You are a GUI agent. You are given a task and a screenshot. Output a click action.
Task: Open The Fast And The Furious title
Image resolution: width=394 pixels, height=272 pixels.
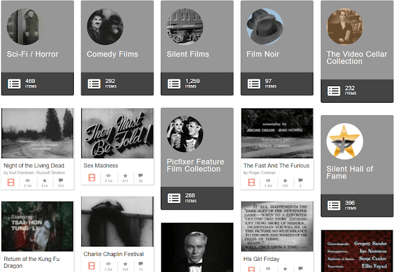click(x=276, y=166)
